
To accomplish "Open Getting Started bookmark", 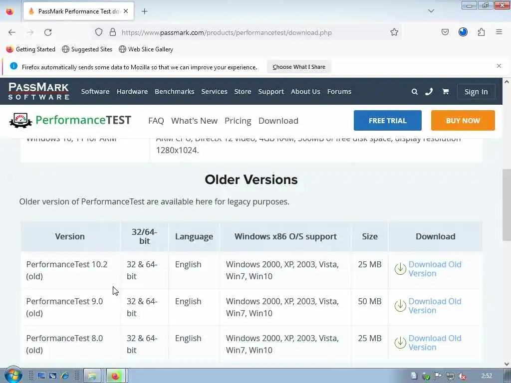I will 31,49.
